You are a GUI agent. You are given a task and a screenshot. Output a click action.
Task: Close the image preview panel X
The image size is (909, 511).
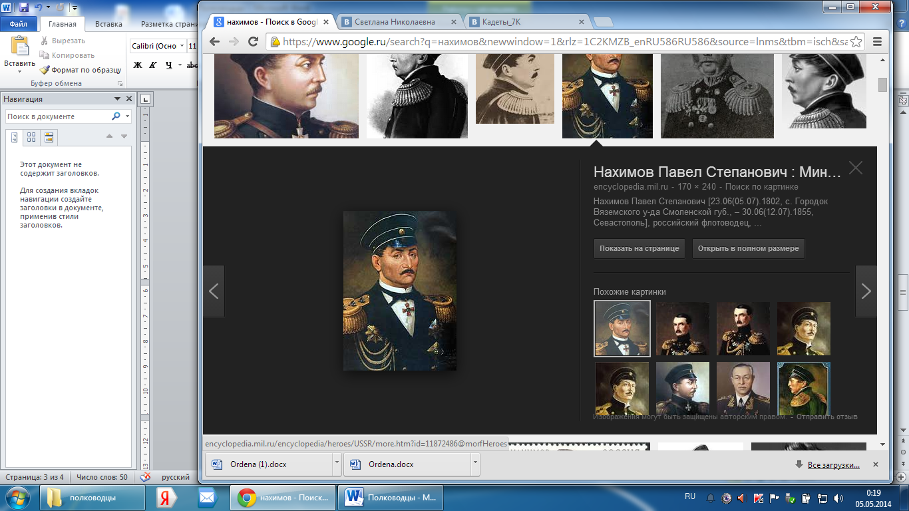pyautogui.click(x=856, y=168)
